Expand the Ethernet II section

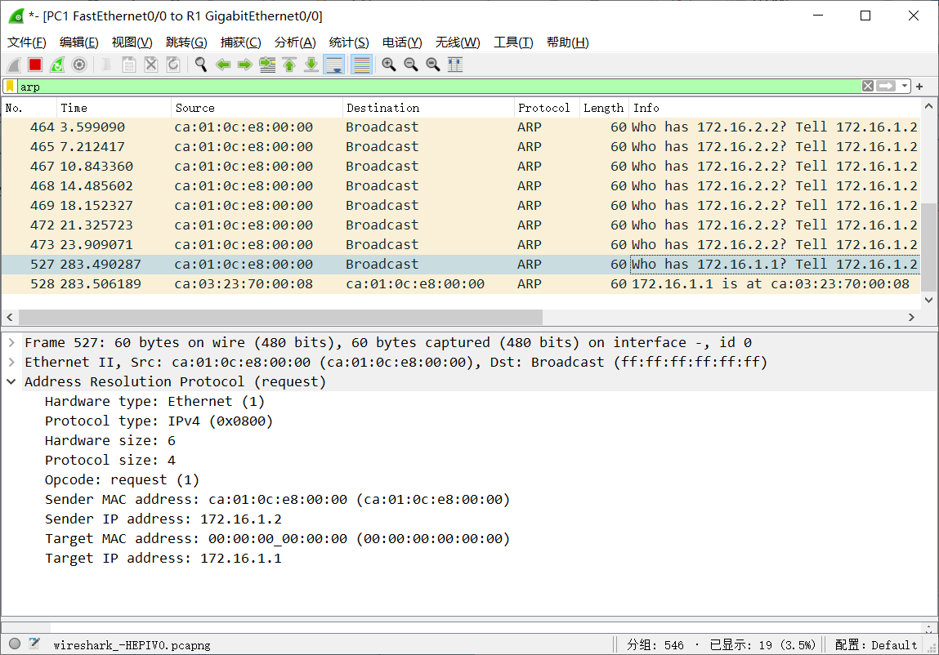[11, 362]
